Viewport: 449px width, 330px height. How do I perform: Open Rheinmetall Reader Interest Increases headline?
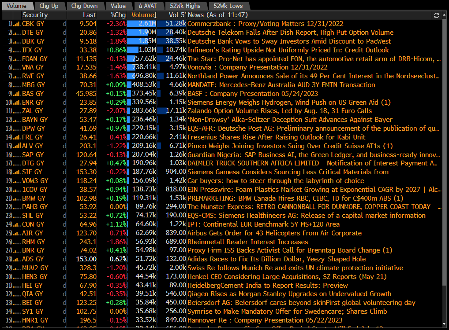[x=248, y=242]
